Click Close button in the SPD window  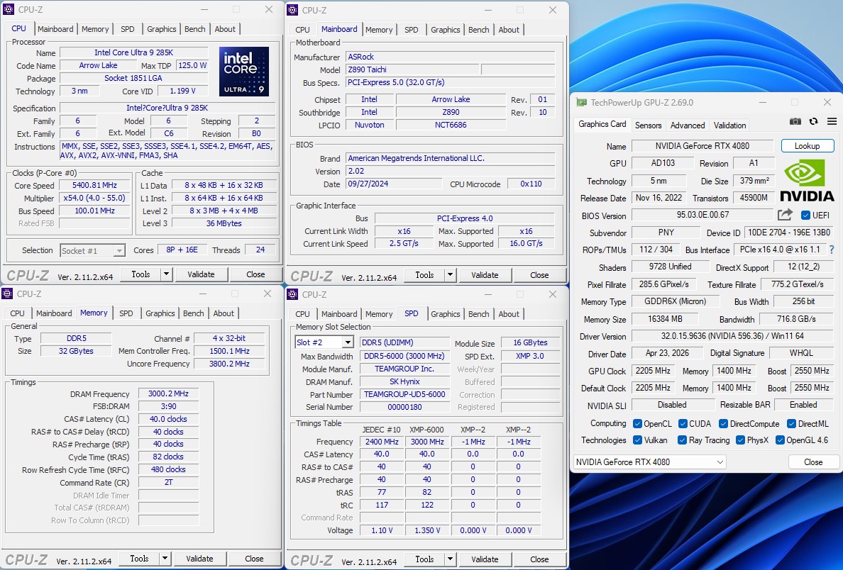coord(539,559)
